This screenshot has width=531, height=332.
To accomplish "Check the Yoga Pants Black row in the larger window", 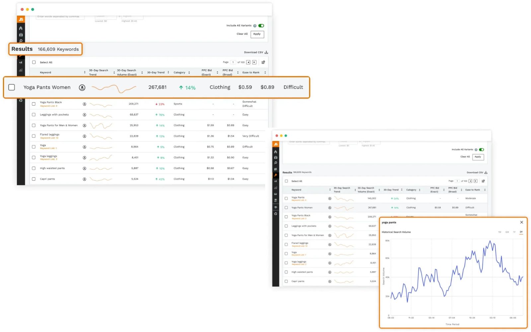I will 34,104.
